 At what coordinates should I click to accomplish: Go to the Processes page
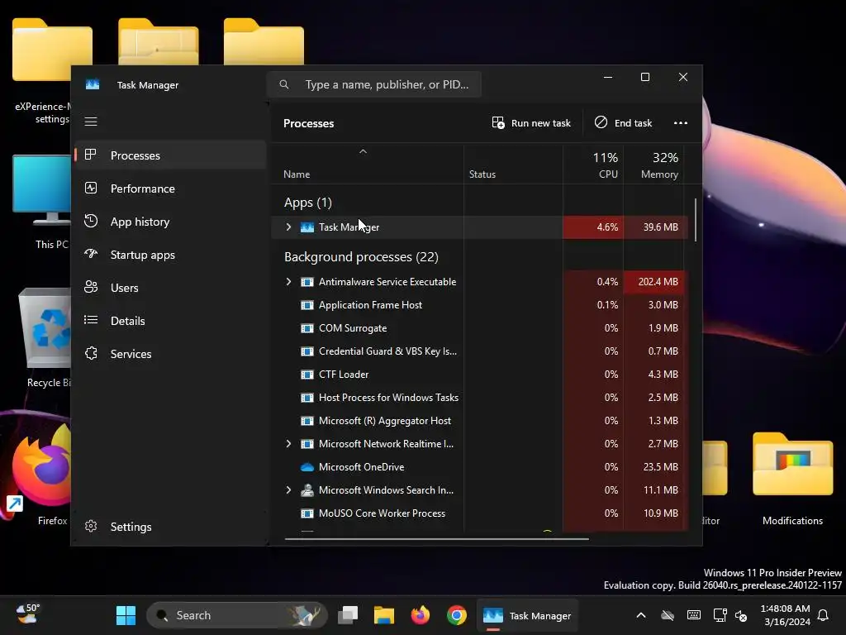click(x=170, y=155)
